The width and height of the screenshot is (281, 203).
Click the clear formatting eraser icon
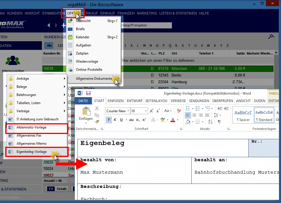[179, 111]
